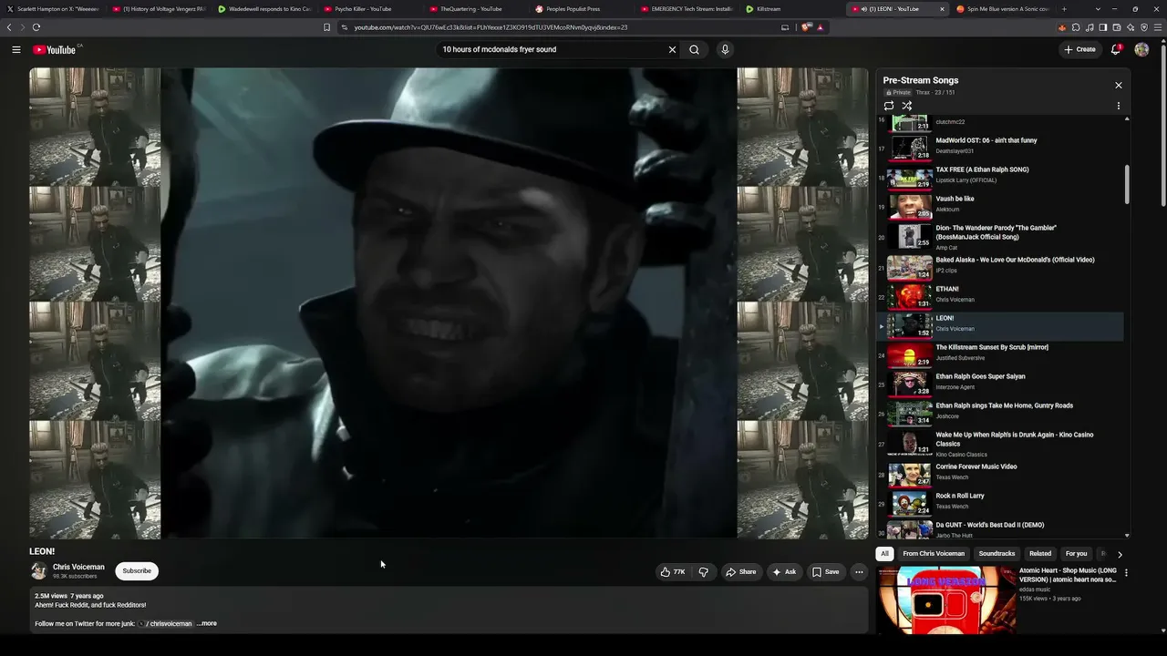The image size is (1167, 656).
Task: Open the YouTube guide hamburger menu
Action: click(16, 49)
